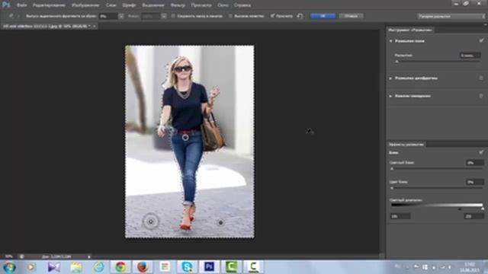Click the Размытие (Blur) amount slider
Image resolution: width=488 pixels, height=274 pixels.
(438, 62)
